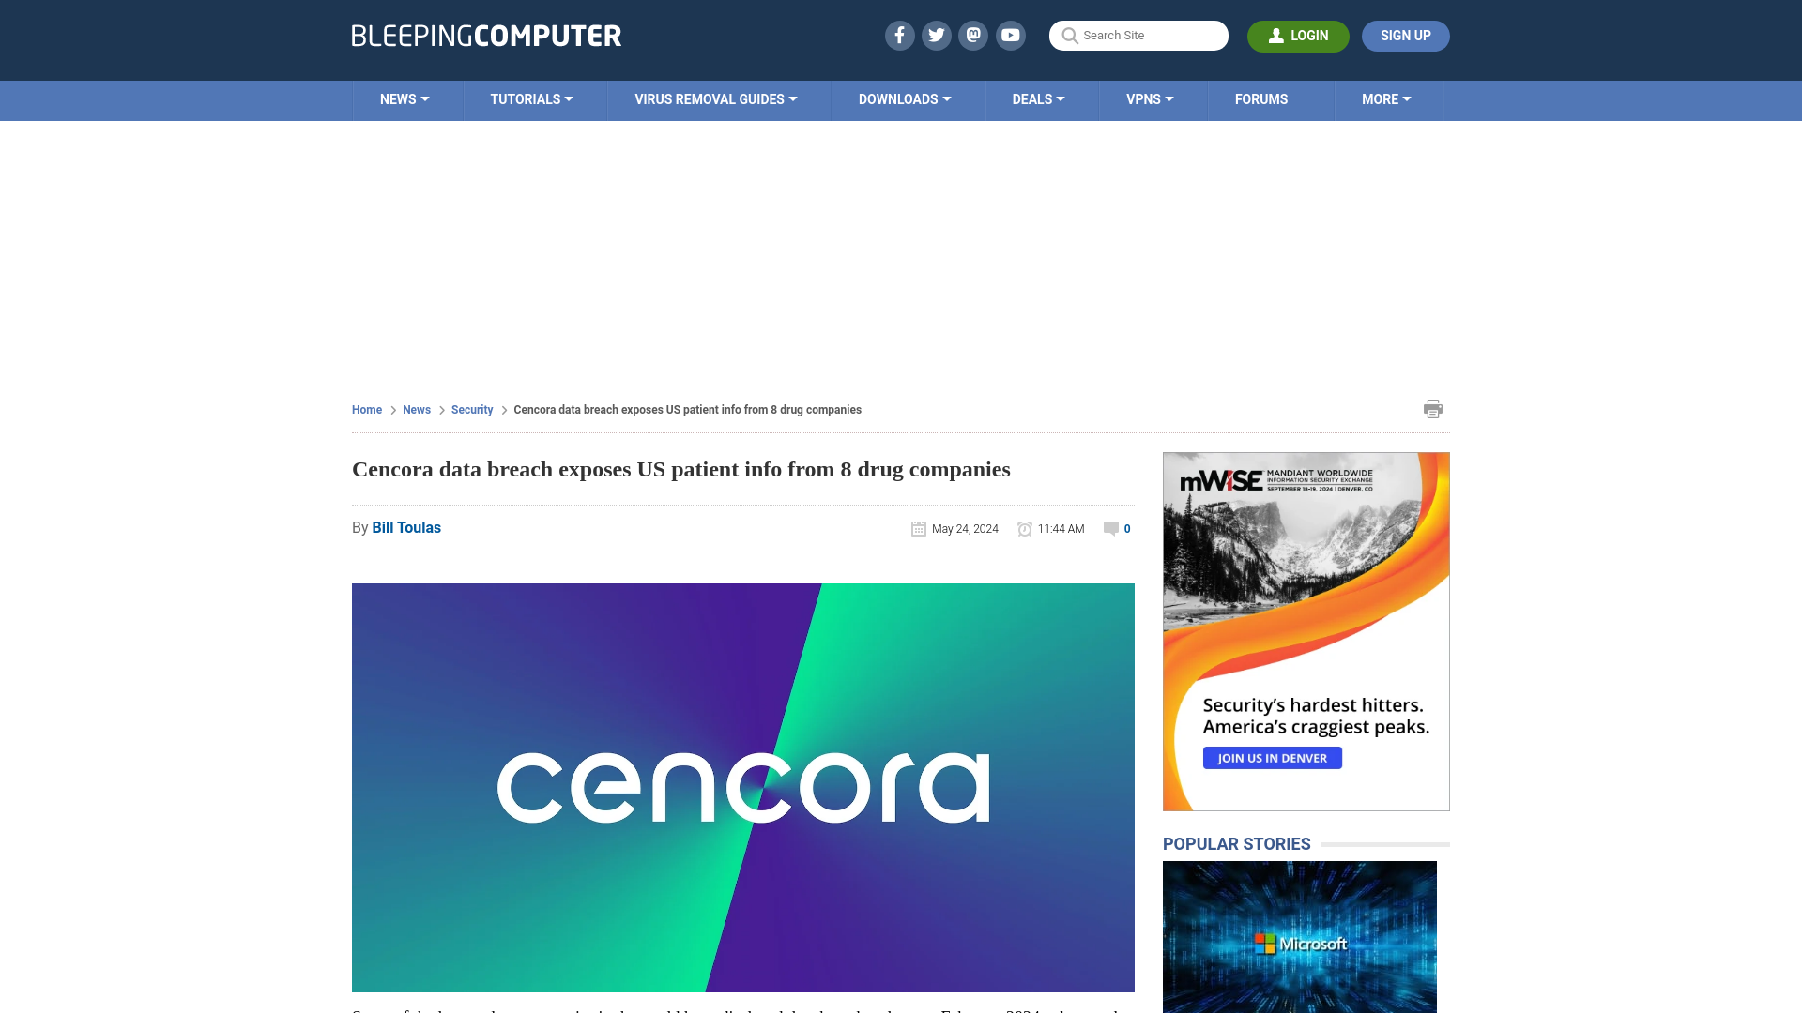The image size is (1802, 1013).
Task: Click the BleepingComputer Facebook icon
Action: (x=900, y=35)
